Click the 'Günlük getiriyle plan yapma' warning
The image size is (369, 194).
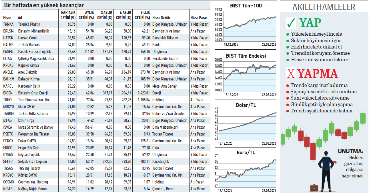[322, 104]
